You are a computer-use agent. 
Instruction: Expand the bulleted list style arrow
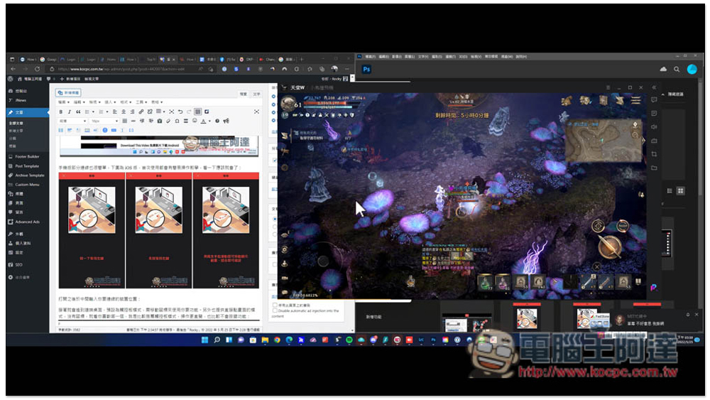click(93, 112)
